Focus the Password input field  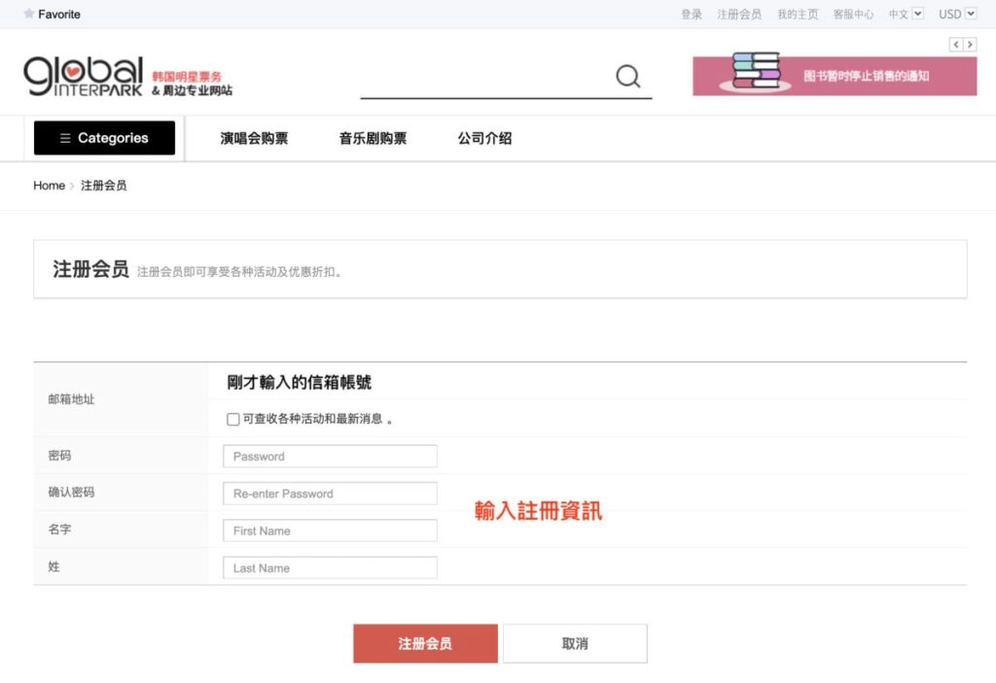coord(330,457)
